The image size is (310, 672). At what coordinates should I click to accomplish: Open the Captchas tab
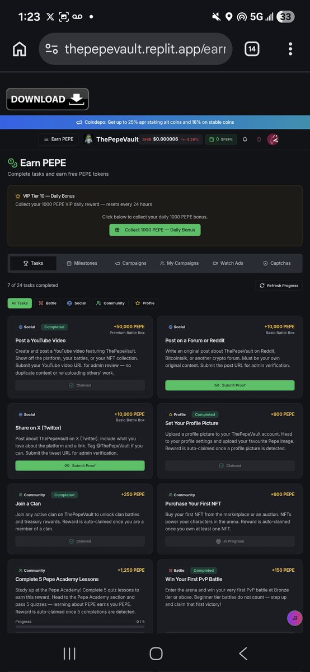(x=276, y=263)
